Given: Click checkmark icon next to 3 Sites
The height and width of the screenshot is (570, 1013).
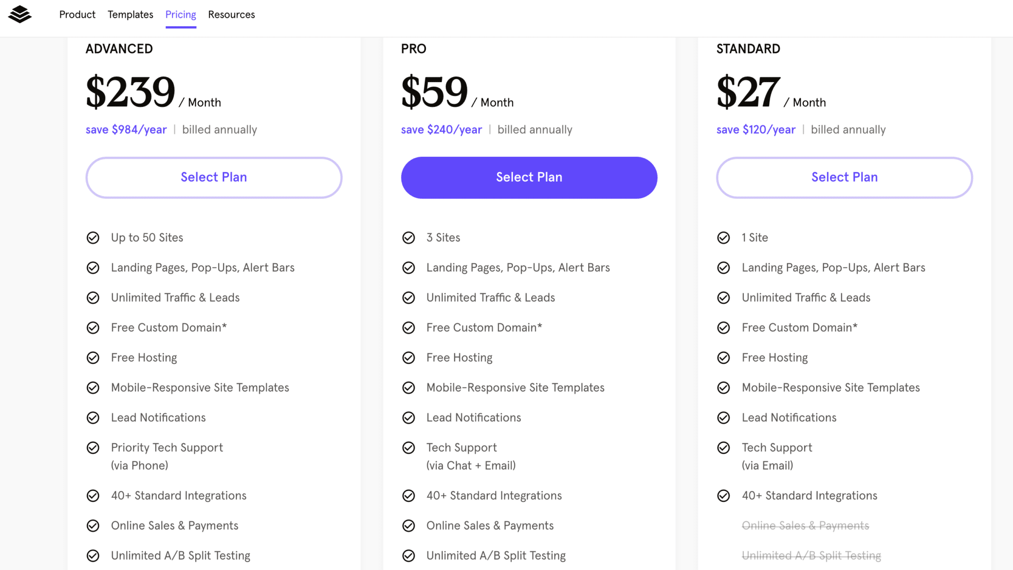Looking at the screenshot, I should [409, 238].
